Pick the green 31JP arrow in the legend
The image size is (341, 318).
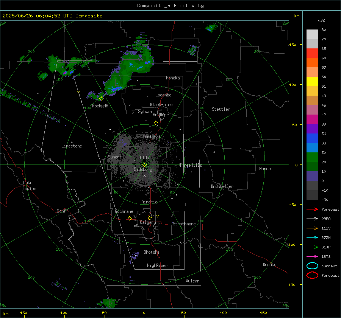(x=312, y=247)
